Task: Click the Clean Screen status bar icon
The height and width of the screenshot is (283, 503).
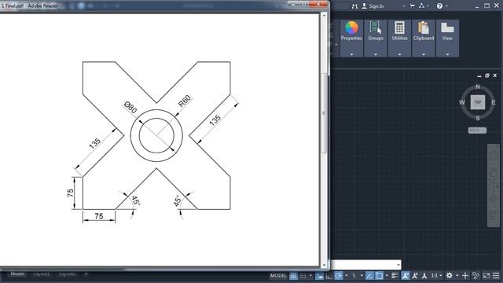Action: [x=486, y=275]
